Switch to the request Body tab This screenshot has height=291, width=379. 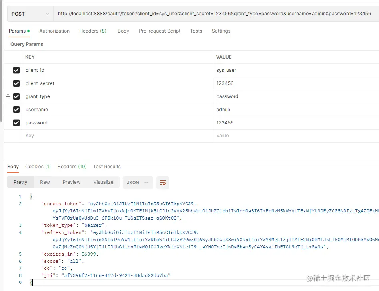(123, 31)
